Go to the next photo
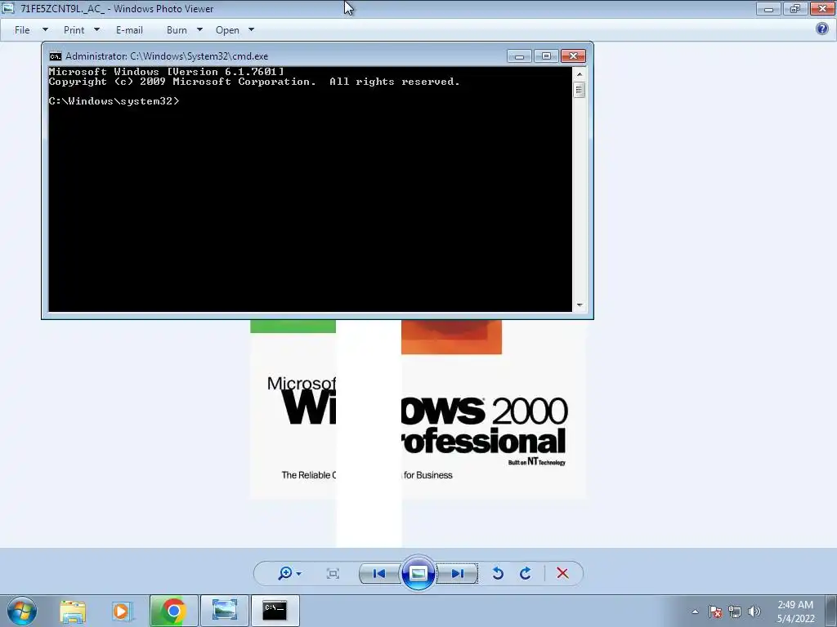Screen dimensions: 837x627 (x=458, y=574)
